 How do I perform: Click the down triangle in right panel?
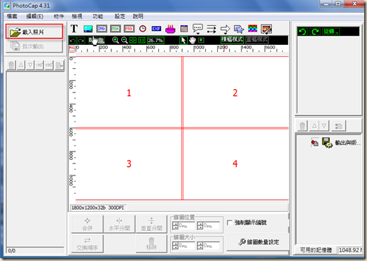324,126
